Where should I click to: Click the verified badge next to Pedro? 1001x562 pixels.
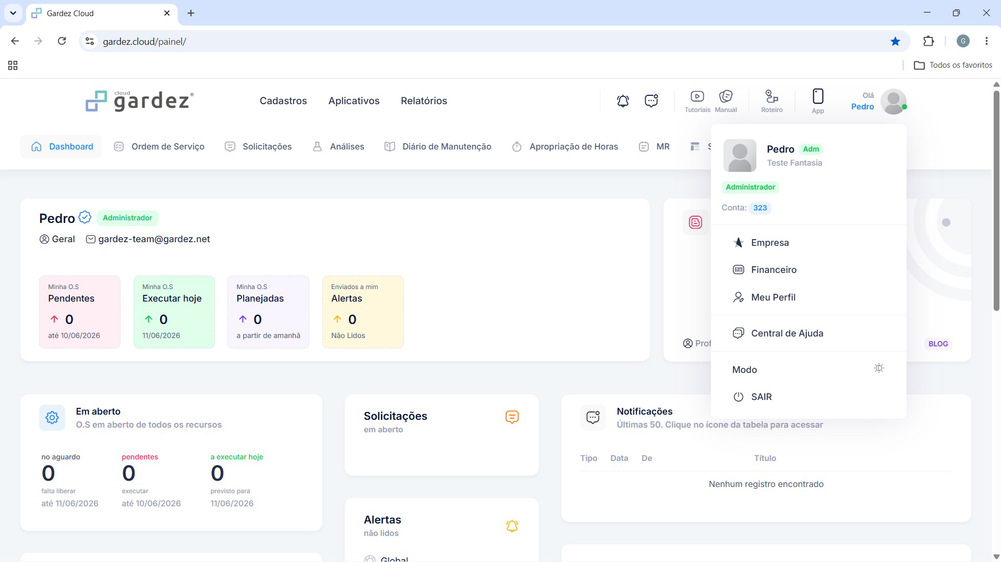(85, 217)
